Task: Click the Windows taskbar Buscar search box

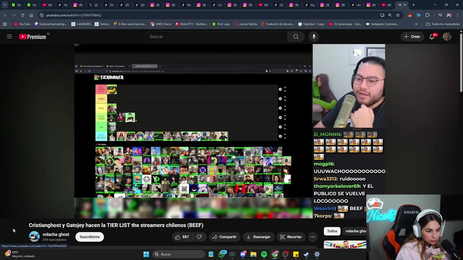Action: pos(179,254)
